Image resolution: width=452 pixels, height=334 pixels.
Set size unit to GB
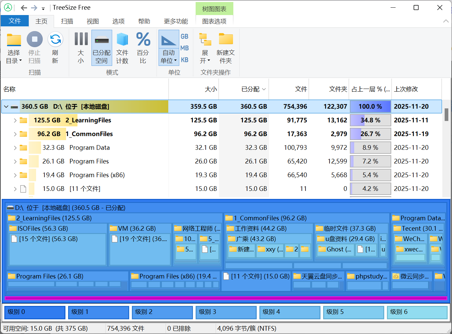click(185, 36)
